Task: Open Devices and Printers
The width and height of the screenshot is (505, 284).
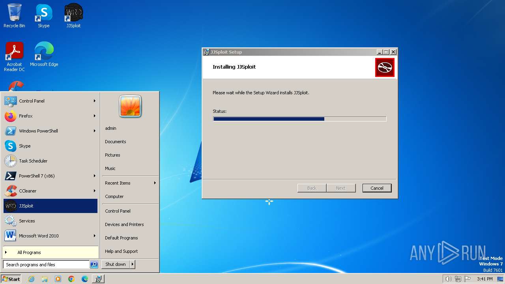Action: [x=124, y=224]
